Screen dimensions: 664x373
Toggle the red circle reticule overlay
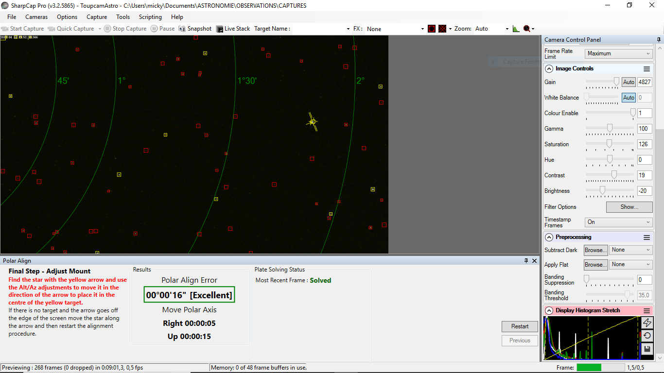pyautogui.click(x=432, y=29)
